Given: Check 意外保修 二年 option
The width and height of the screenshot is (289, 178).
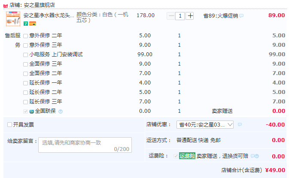Looking at the screenshot, I should click(x=25, y=36).
